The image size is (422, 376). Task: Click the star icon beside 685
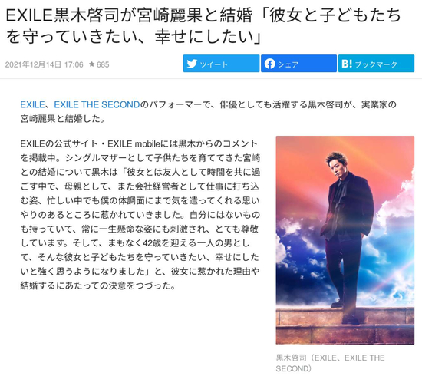tap(92, 64)
